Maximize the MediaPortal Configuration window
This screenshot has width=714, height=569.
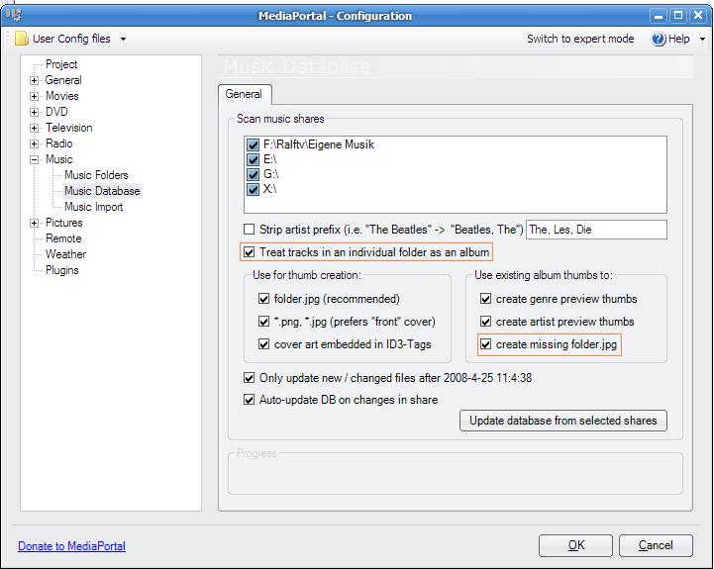pos(678,16)
